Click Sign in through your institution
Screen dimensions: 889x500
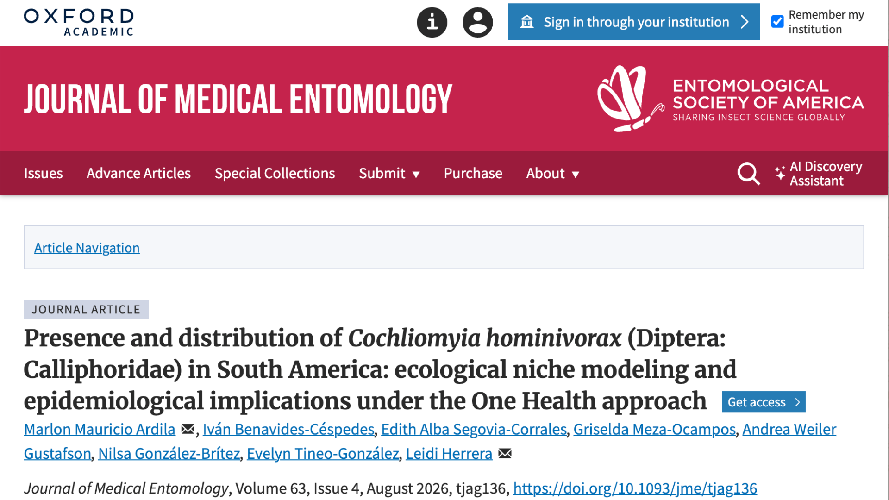pyautogui.click(x=634, y=22)
